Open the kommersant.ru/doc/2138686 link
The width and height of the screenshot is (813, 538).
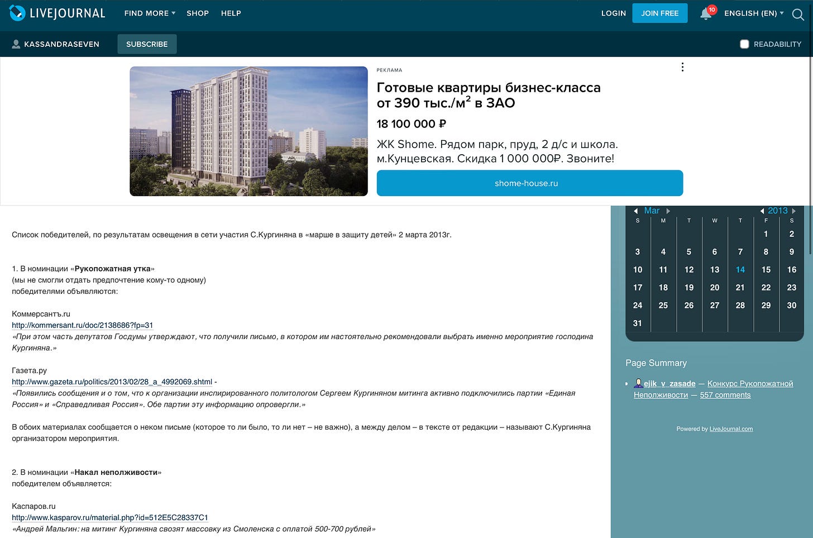click(x=83, y=325)
